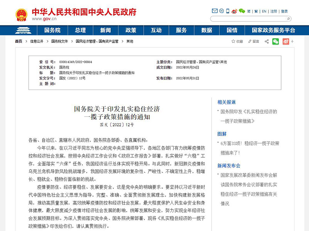Click the article headline 国务院关于印发扎实稳住经济

[117, 109]
